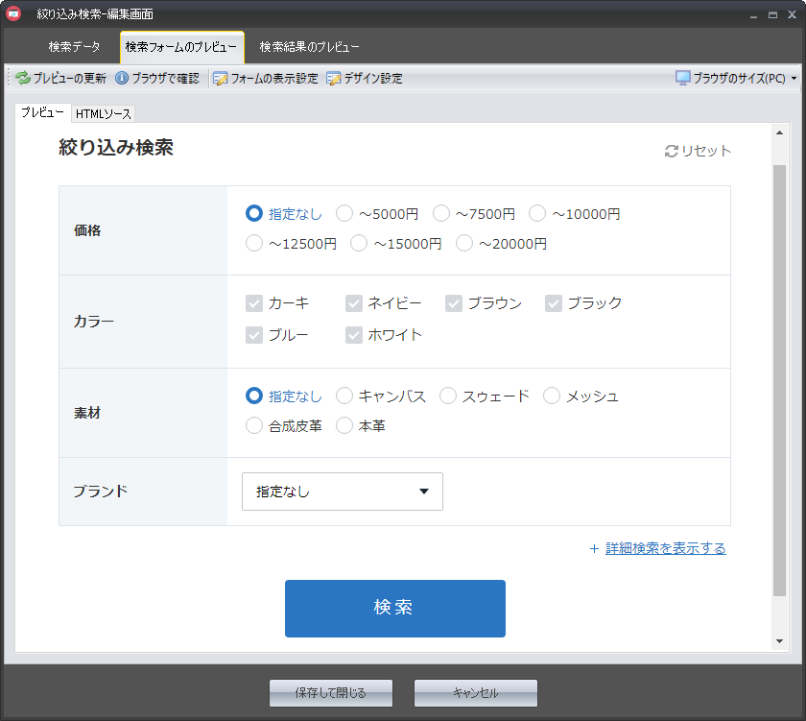The height and width of the screenshot is (721, 806).
Task: Select the ～5000円 price radio button
Action: (x=344, y=213)
